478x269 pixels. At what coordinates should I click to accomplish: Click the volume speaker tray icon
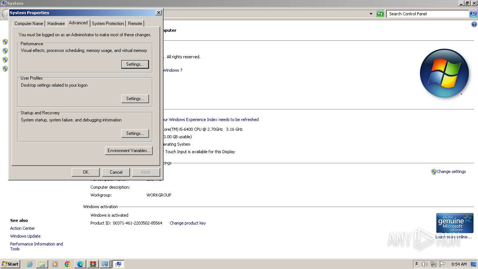[x=425, y=264]
